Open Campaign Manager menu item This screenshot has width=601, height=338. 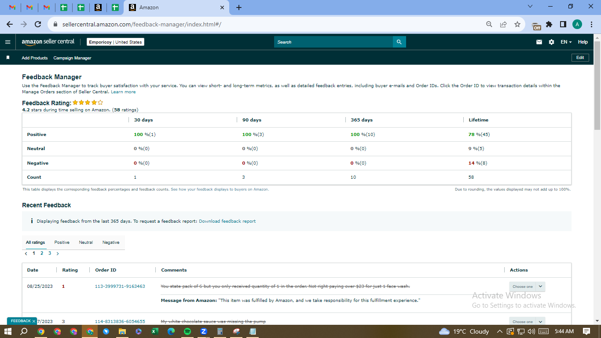point(72,58)
